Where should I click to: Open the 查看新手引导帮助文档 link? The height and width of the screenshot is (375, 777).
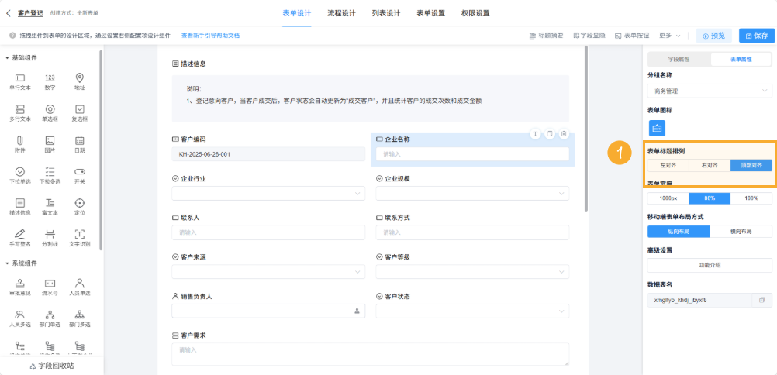(x=210, y=36)
